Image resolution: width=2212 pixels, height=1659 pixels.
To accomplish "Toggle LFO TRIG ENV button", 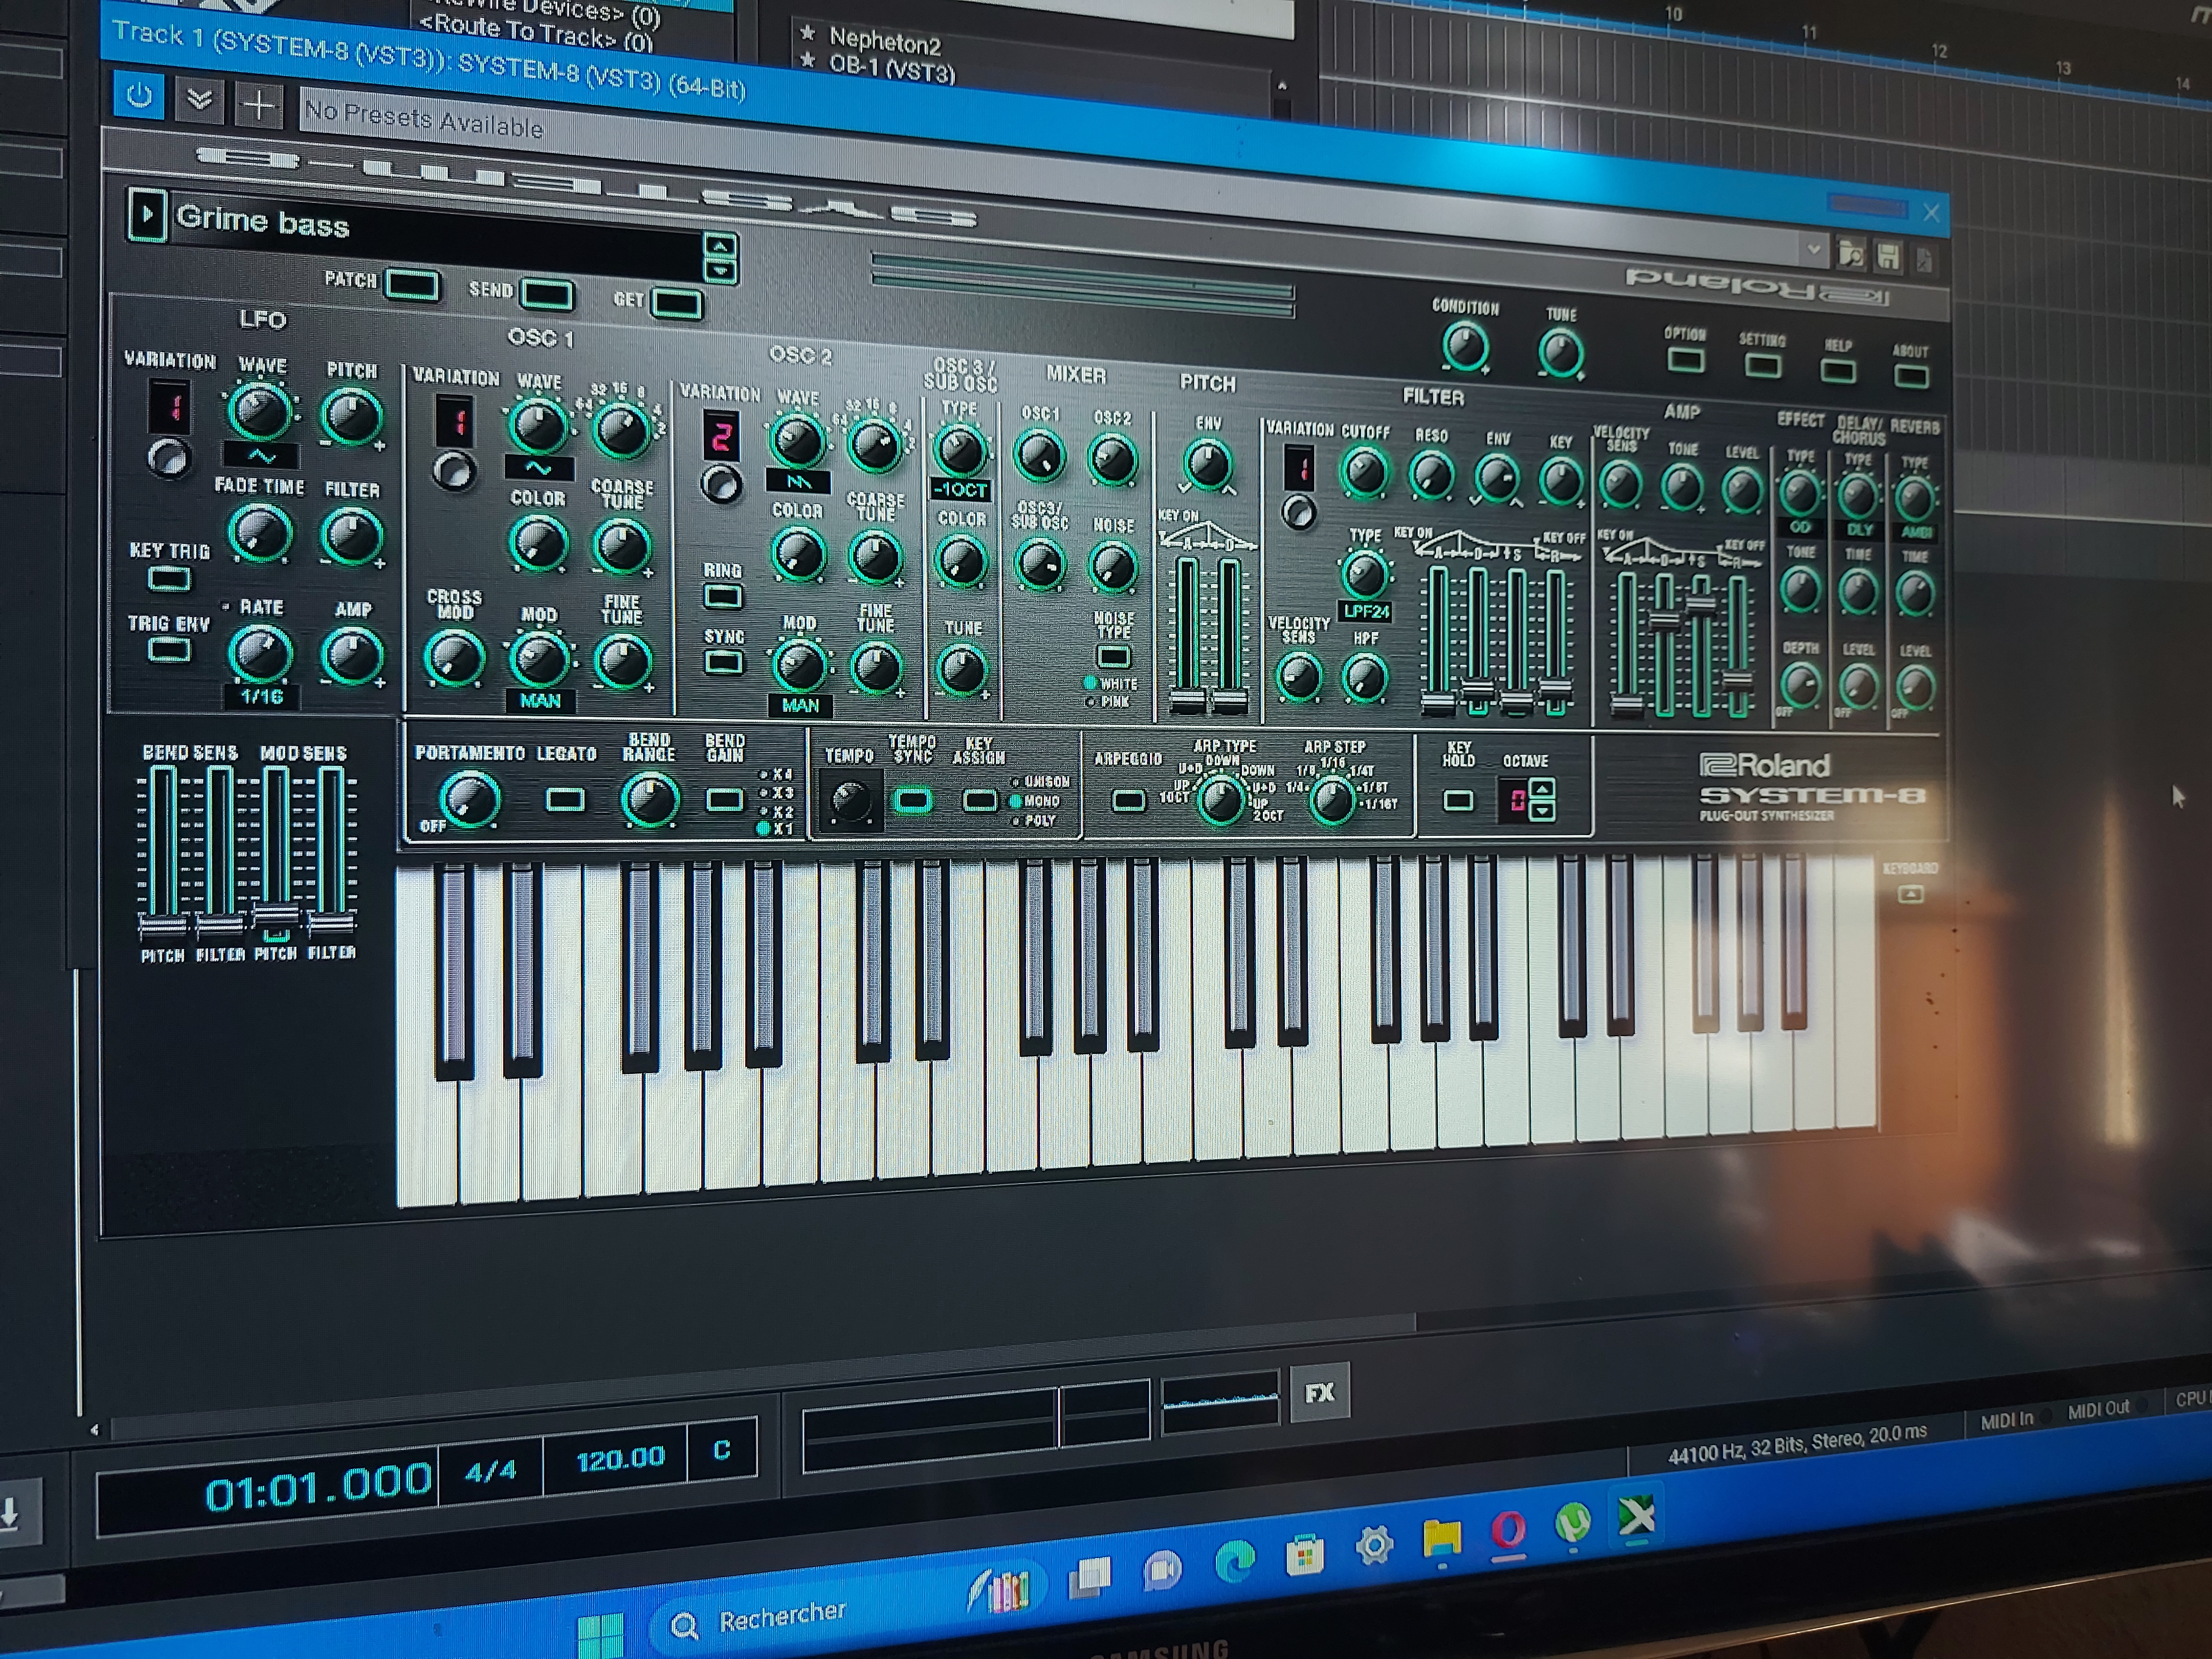I will tap(168, 651).
